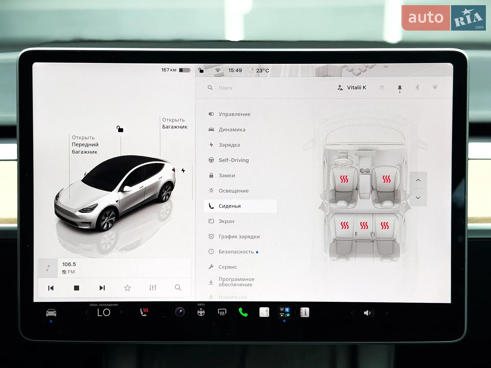Stop radio playback
The width and height of the screenshot is (491, 368).
tap(76, 288)
